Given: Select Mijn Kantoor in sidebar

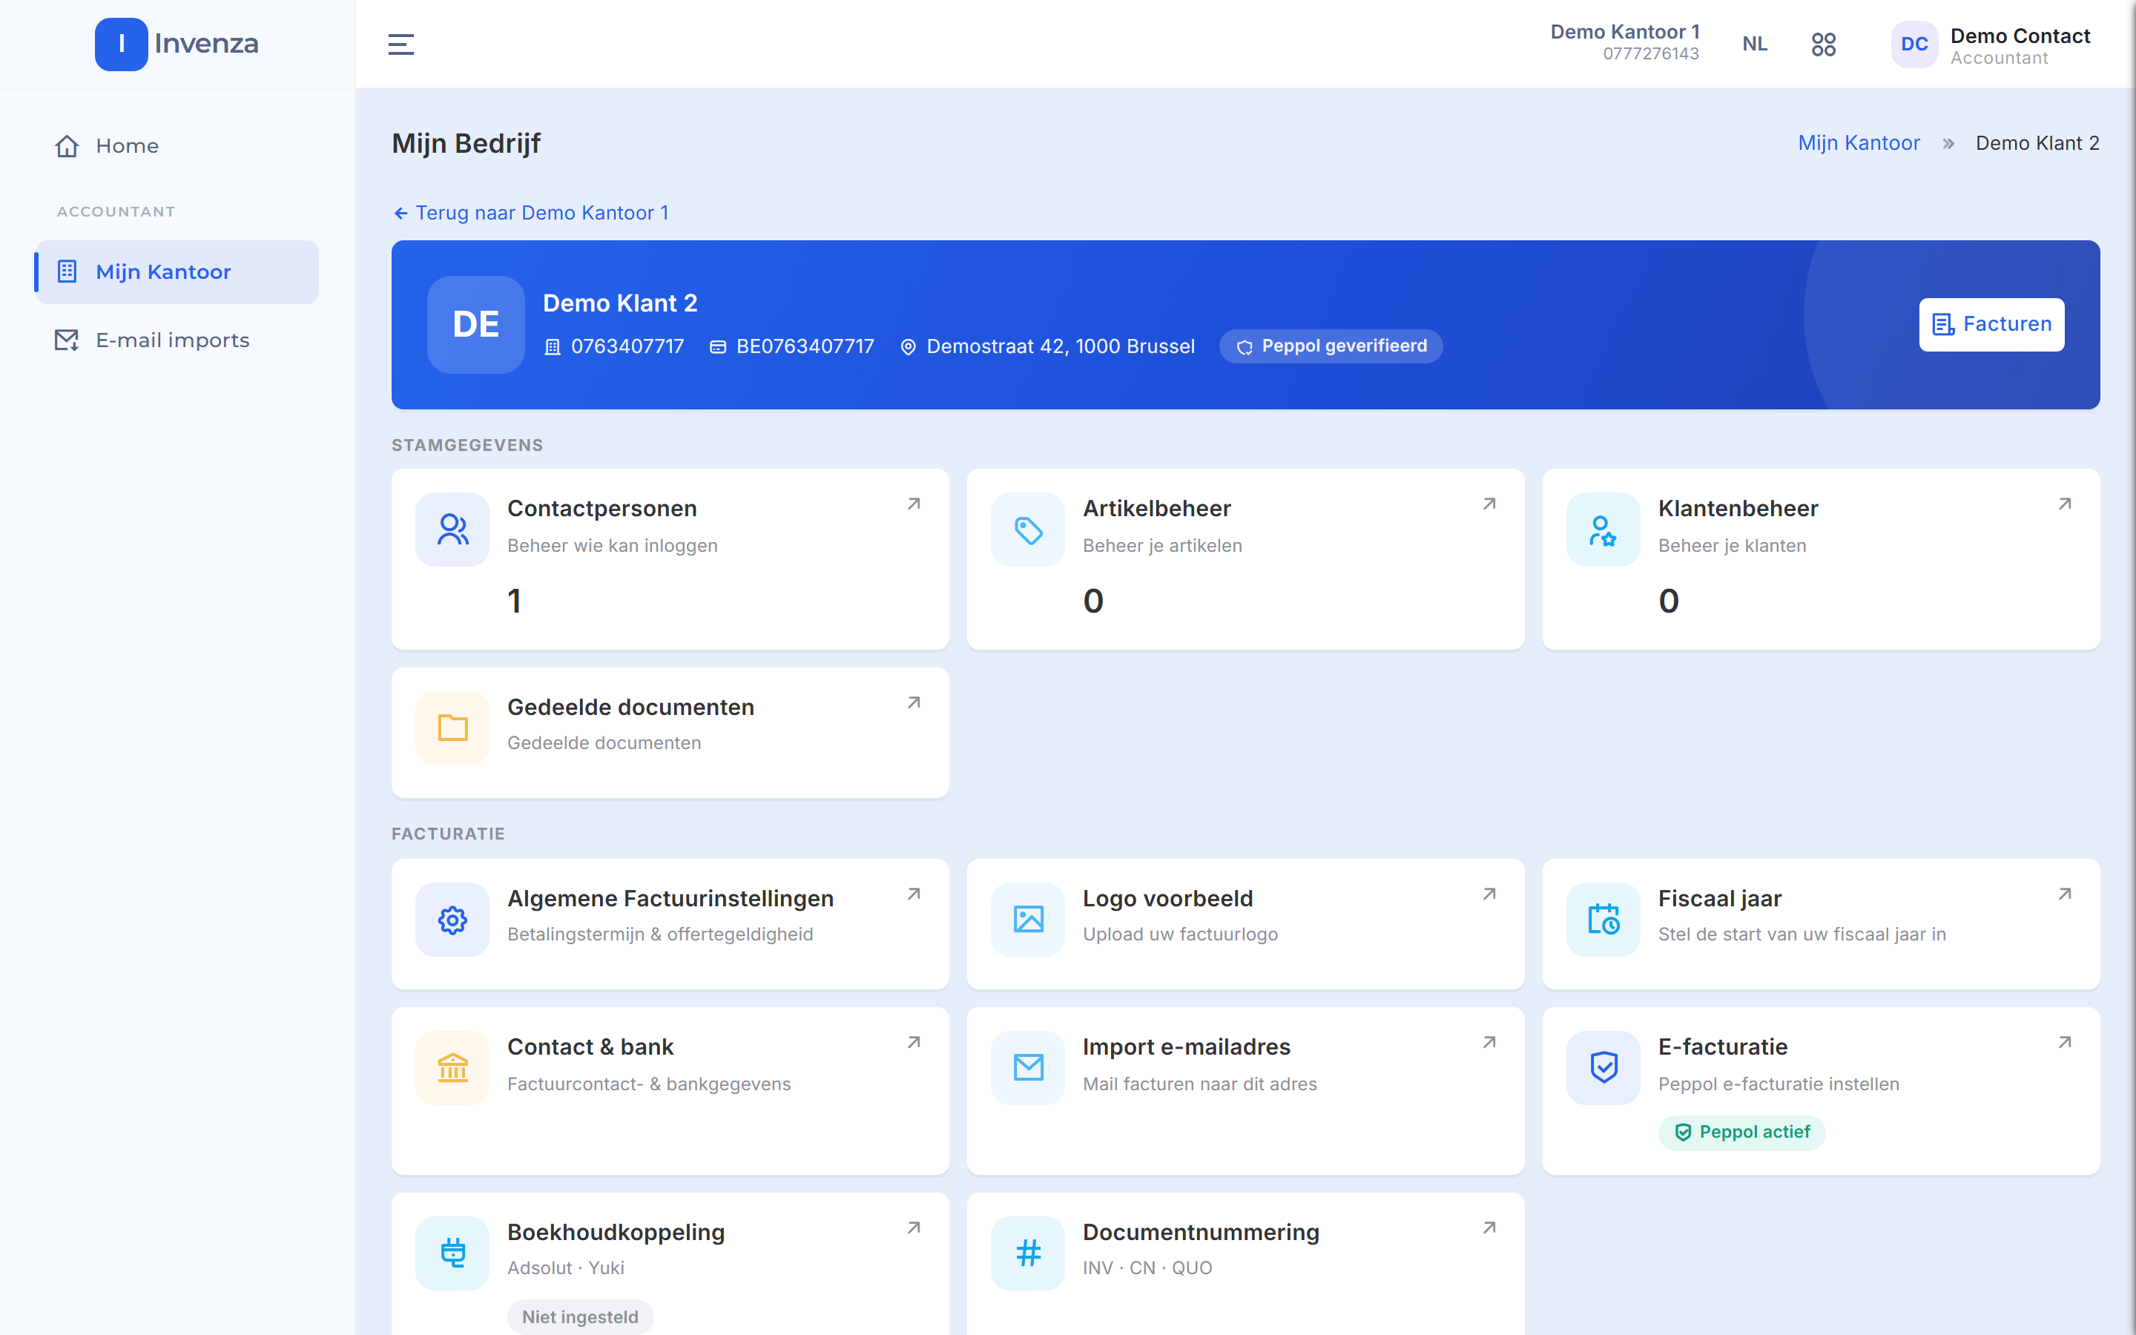Looking at the screenshot, I should 177,272.
